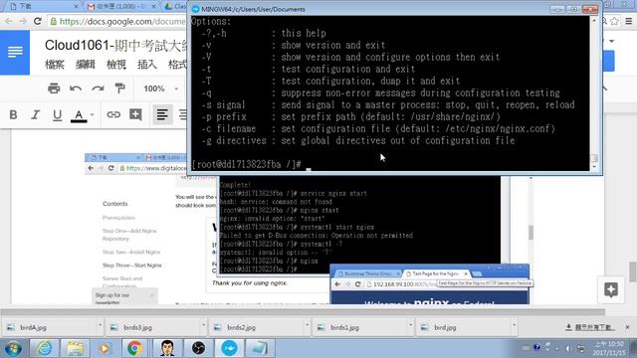637x358 pixels.
Task: Click the undo arrow in Docs toolbar
Action: 76,89
